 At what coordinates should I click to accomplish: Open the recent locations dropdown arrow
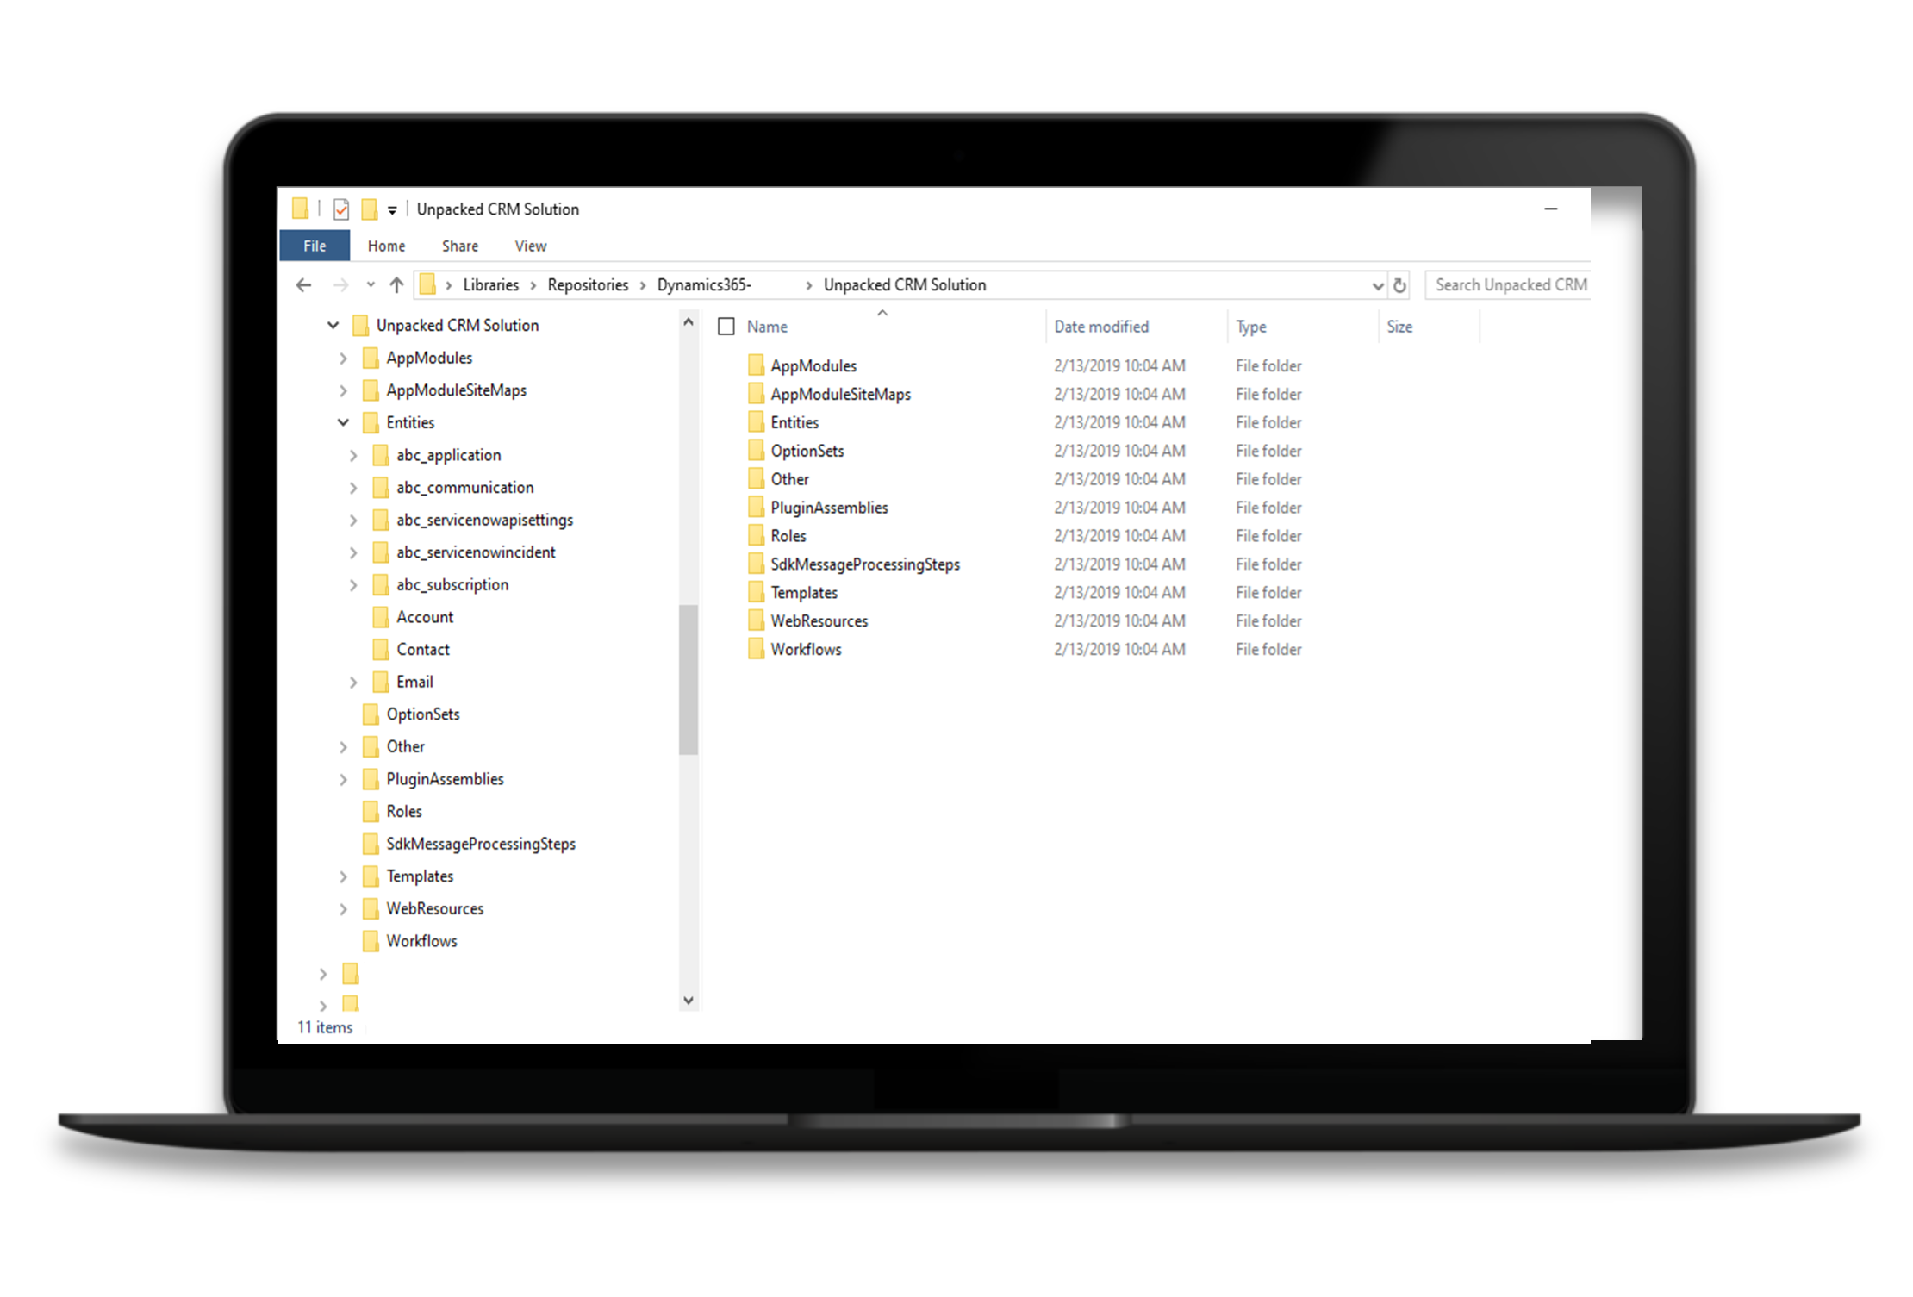[x=371, y=285]
